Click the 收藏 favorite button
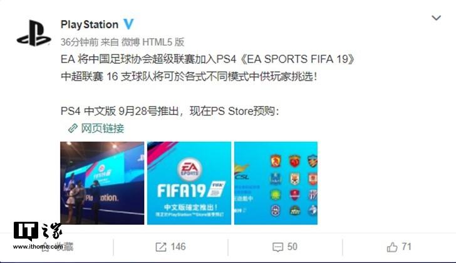 [x=58, y=247]
